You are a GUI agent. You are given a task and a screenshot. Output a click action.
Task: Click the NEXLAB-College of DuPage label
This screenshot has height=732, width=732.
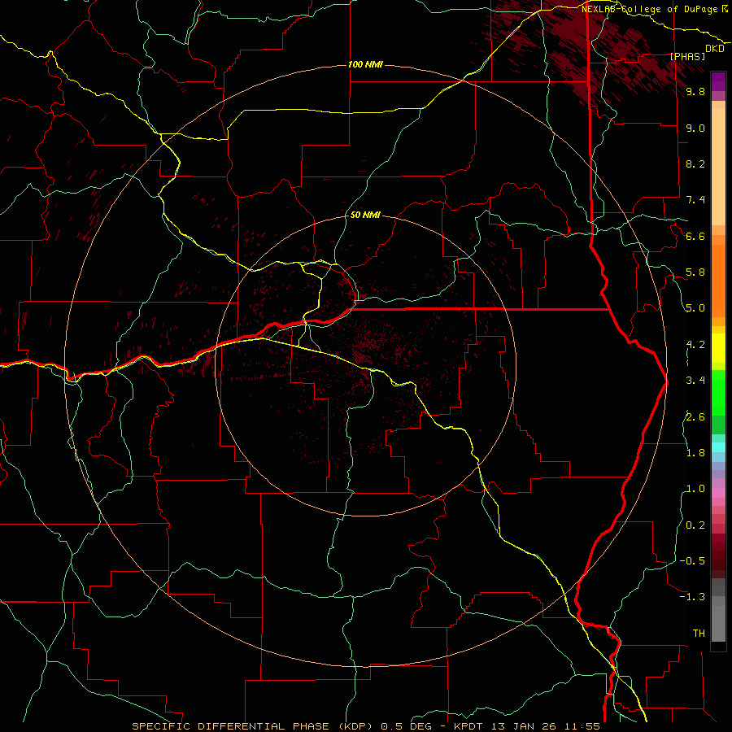pos(649,9)
